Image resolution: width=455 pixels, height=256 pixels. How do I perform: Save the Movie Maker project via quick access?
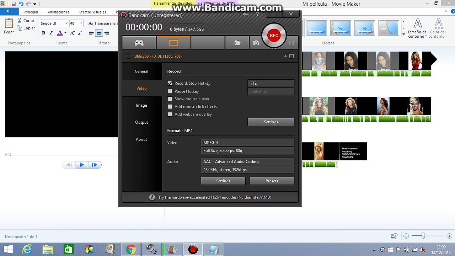tap(14, 4)
